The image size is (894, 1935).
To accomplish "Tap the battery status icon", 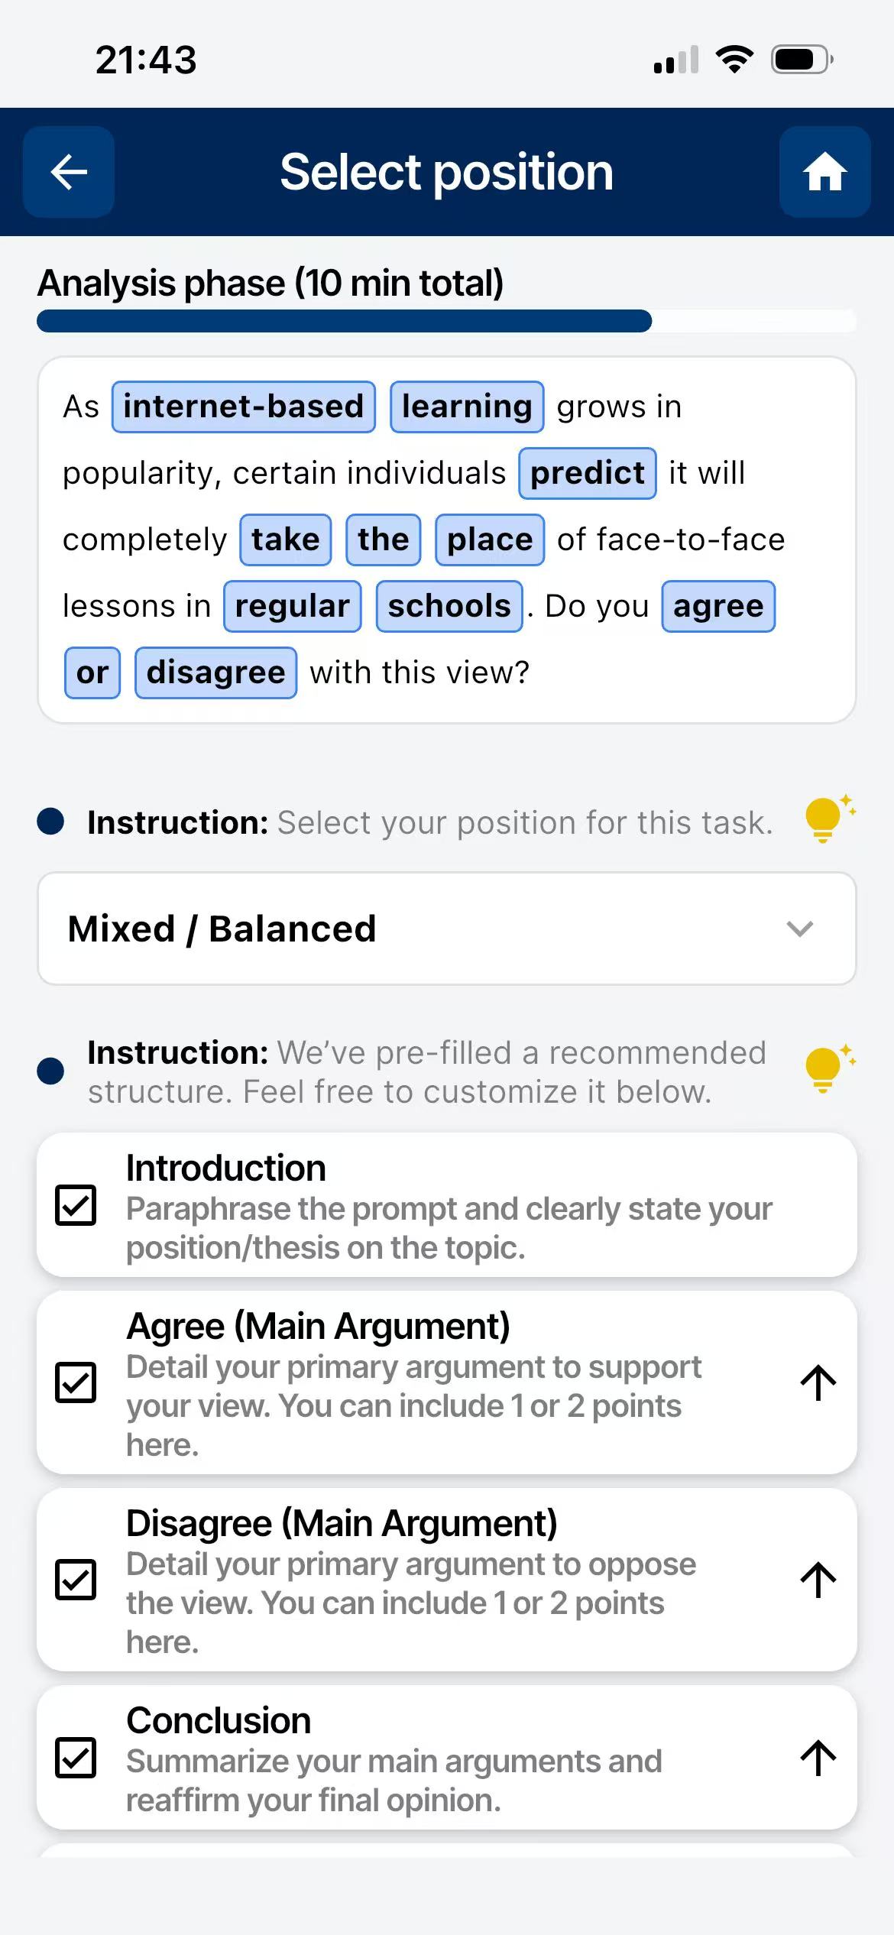I will (x=802, y=60).
